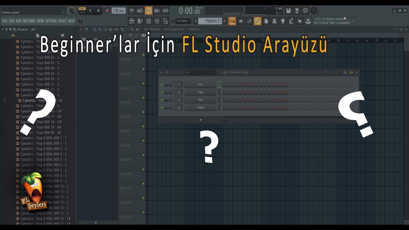Select Cymatics - Titan 808 70 - G sample

click(40, 79)
